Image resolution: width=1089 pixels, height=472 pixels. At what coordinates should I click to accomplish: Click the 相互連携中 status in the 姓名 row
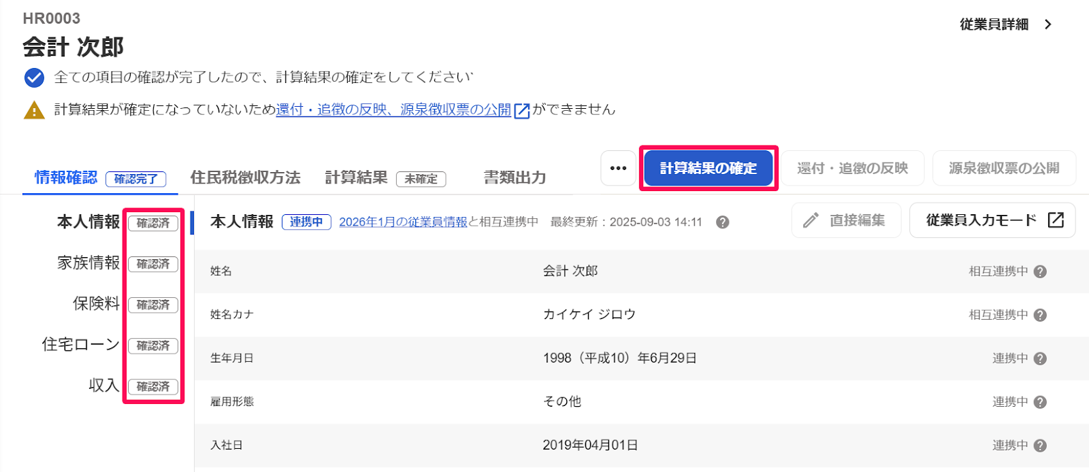(x=998, y=271)
